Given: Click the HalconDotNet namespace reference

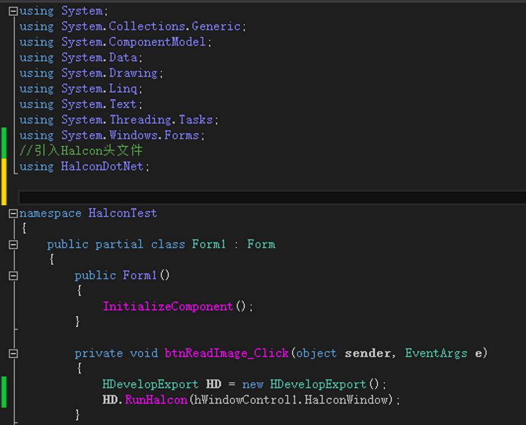Looking at the screenshot, I should pyautogui.click(x=102, y=166).
